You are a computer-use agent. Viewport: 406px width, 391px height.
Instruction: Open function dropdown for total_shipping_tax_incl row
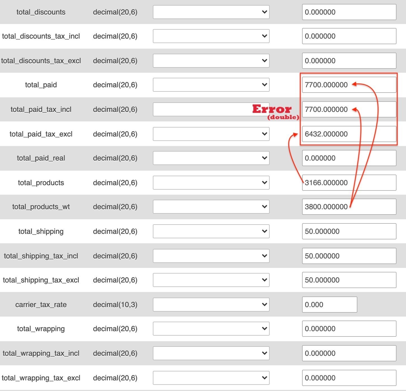pos(211,256)
